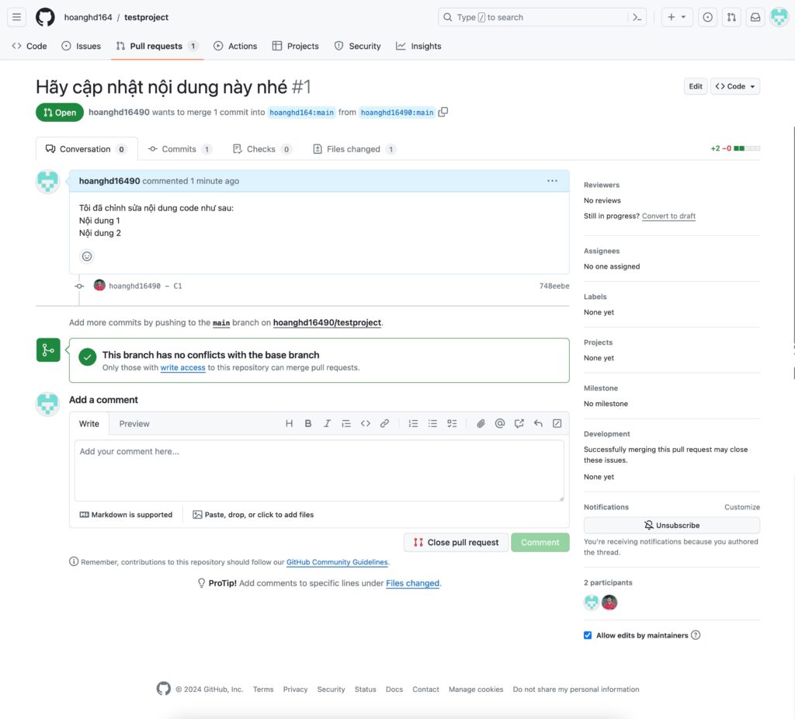Click the Edit title button
The width and height of the screenshot is (795, 719).
pos(696,86)
